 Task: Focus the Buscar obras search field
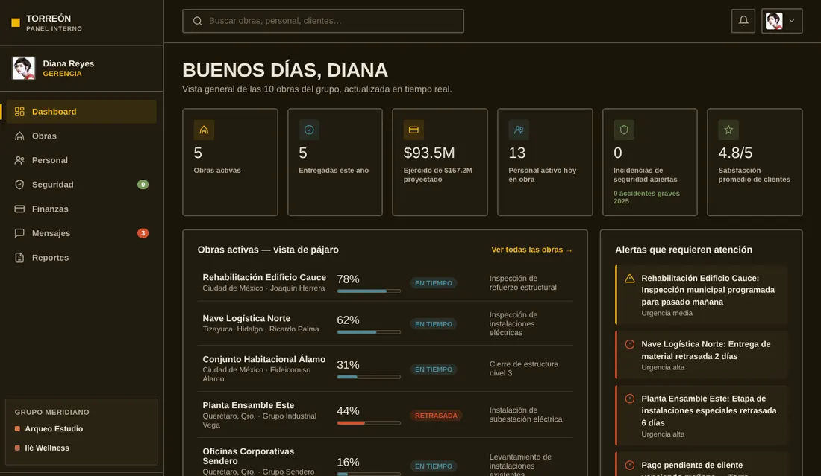click(323, 21)
